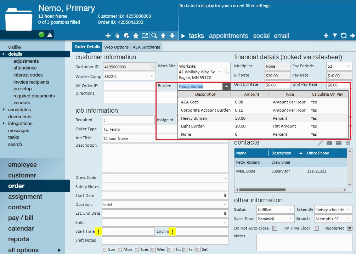Click the pop-out window icon in the header
The image size is (356, 254).
click(145, 36)
